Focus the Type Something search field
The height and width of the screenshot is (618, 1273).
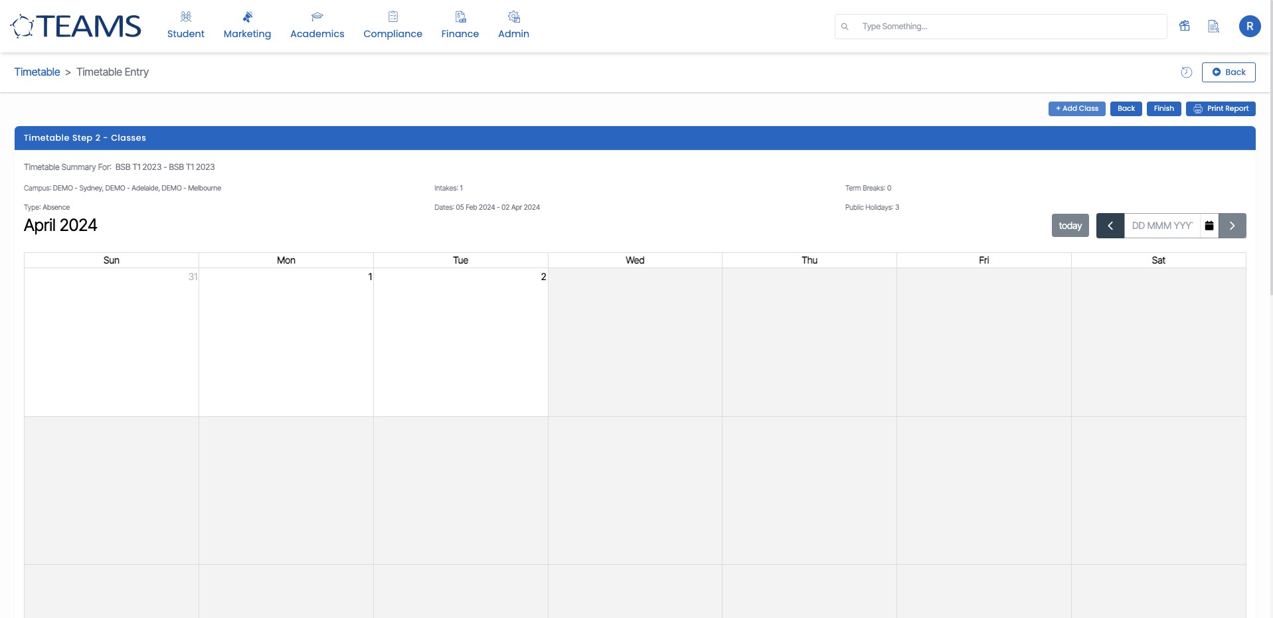(1009, 27)
